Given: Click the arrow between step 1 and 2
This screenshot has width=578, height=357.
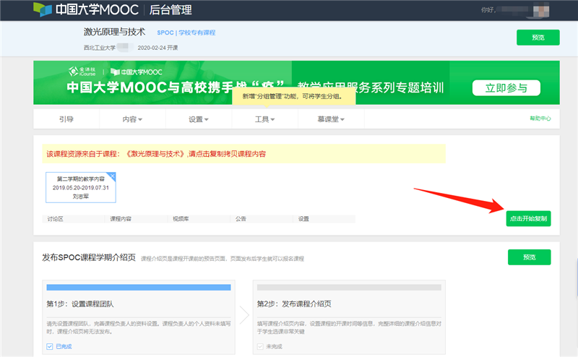Looking at the screenshot, I should (x=243, y=316).
